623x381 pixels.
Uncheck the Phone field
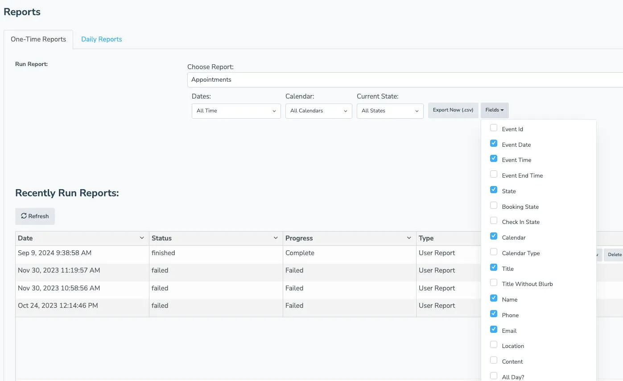(x=493, y=313)
